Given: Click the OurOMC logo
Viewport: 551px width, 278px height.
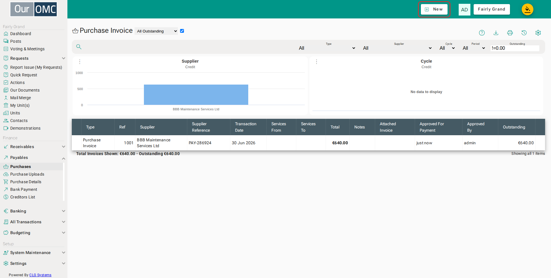Looking at the screenshot, I should pyautogui.click(x=34, y=9).
